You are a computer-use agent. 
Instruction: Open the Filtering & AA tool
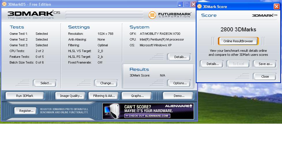click(104, 96)
